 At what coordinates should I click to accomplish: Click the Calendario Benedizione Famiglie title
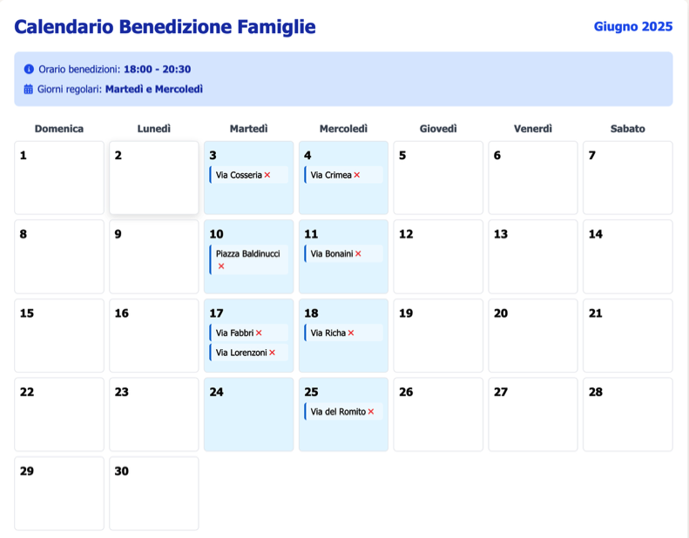[x=165, y=26]
